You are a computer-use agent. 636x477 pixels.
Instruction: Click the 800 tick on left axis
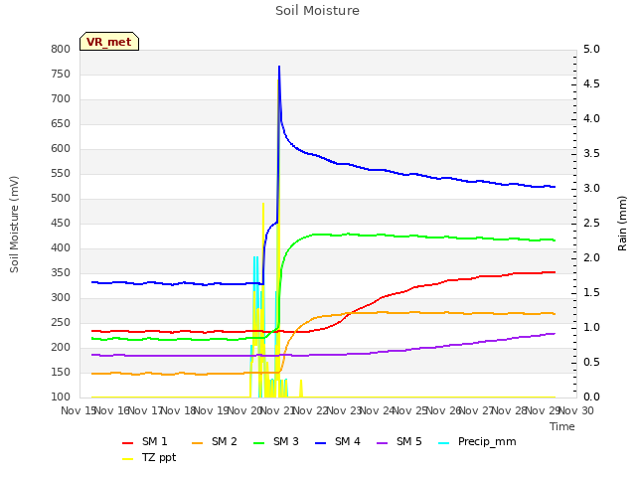point(61,50)
